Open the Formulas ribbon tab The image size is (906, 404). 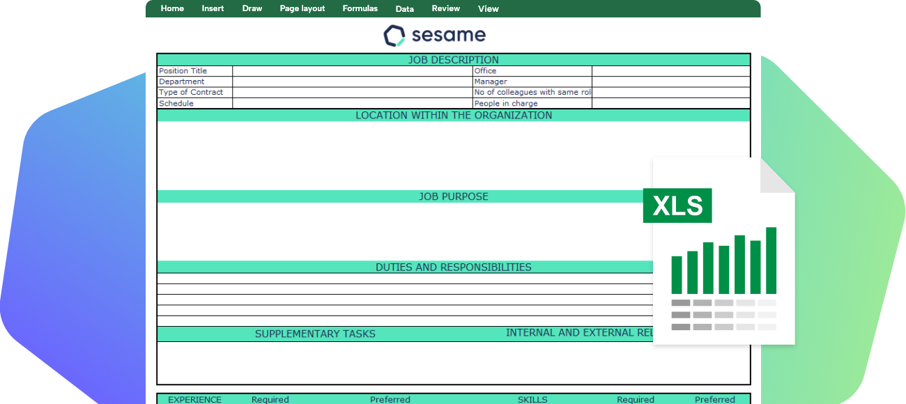point(360,8)
